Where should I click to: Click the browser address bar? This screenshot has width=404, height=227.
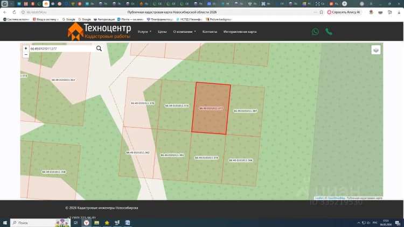click(172, 12)
